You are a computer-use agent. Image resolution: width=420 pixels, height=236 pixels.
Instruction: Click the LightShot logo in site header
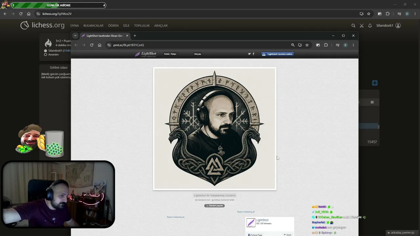pos(146,54)
